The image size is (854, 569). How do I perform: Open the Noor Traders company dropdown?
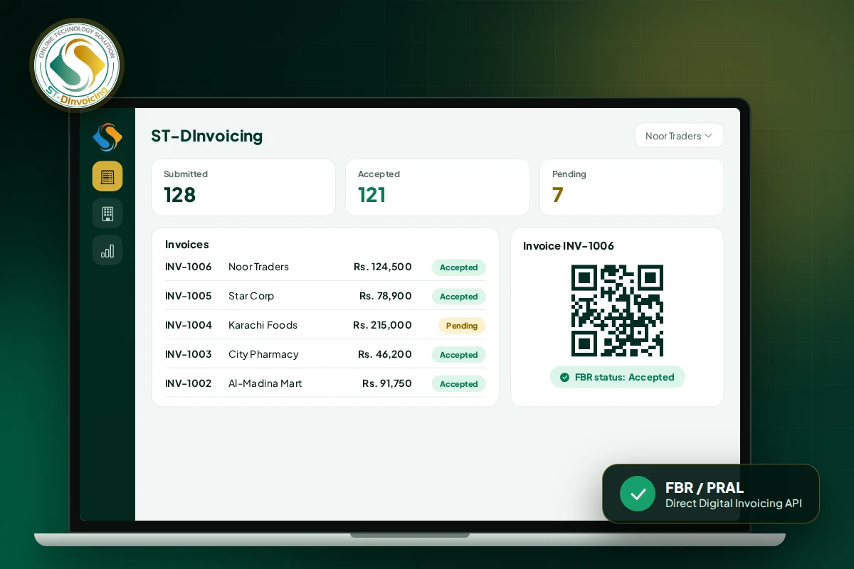click(679, 136)
